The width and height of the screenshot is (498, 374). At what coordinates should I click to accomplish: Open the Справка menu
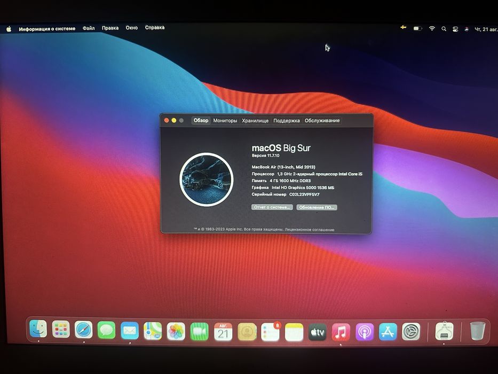[x=155, y=28]
